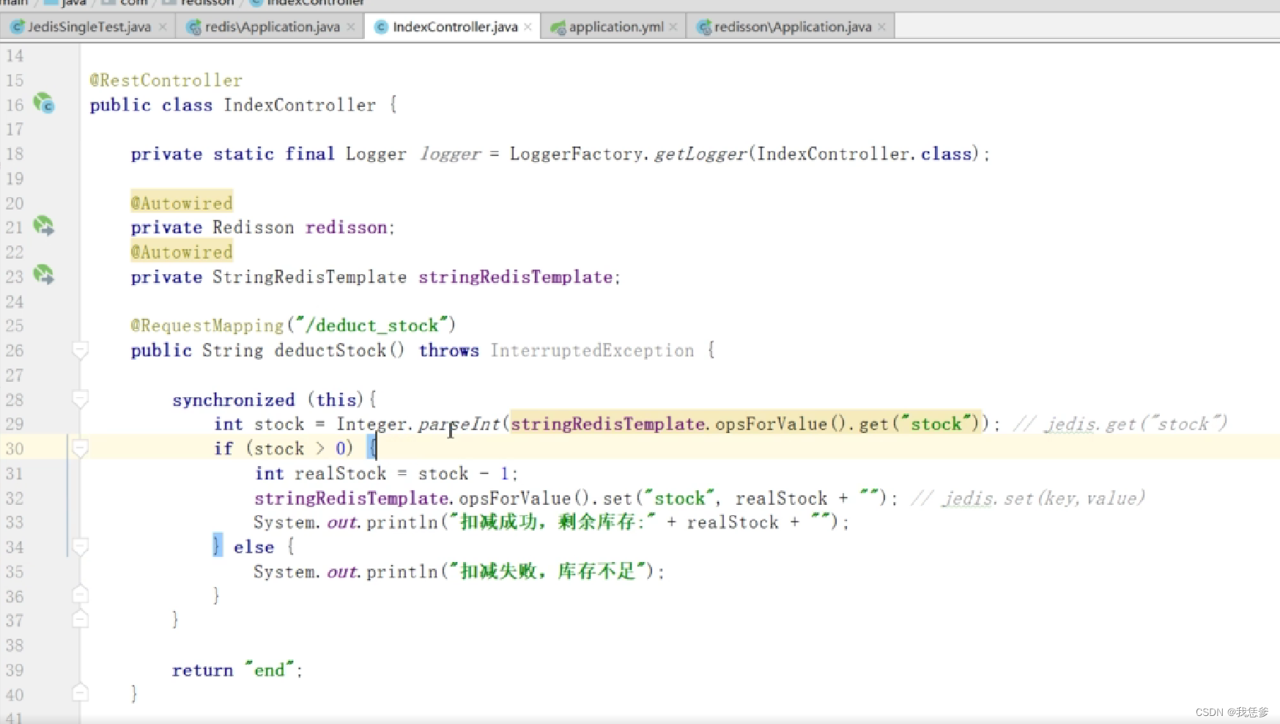This screenshot has width=1280, height=724.
Task: Click the realStock variable declaration on line 31
Action: click(x=341, y=473)
